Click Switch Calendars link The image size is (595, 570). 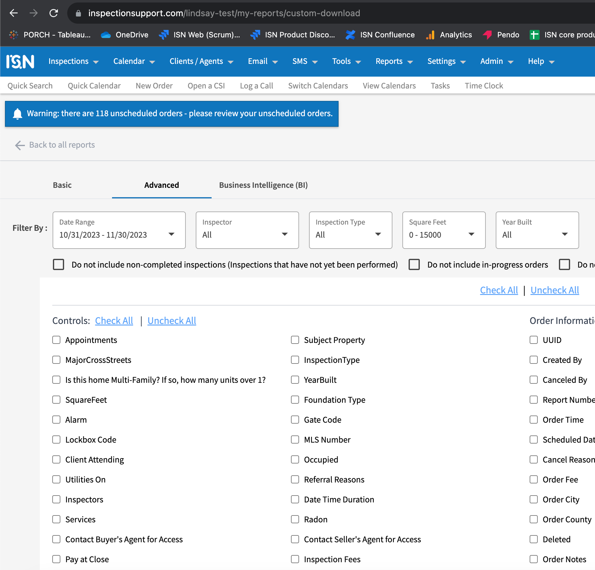318,86
